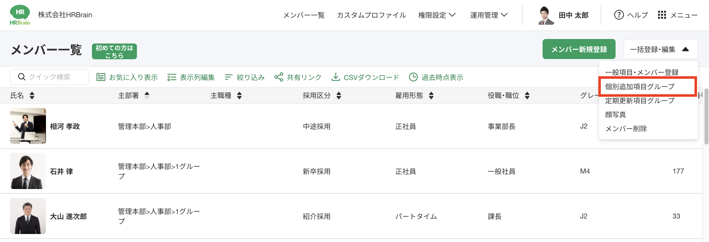Image resolution: width=709 pixels, height=242 pixels.
Task: Sort by 雇用形態 column arrows
Action: (431, 95)
